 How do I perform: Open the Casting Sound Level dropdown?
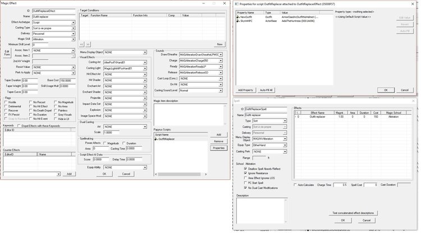click(221, 91)
